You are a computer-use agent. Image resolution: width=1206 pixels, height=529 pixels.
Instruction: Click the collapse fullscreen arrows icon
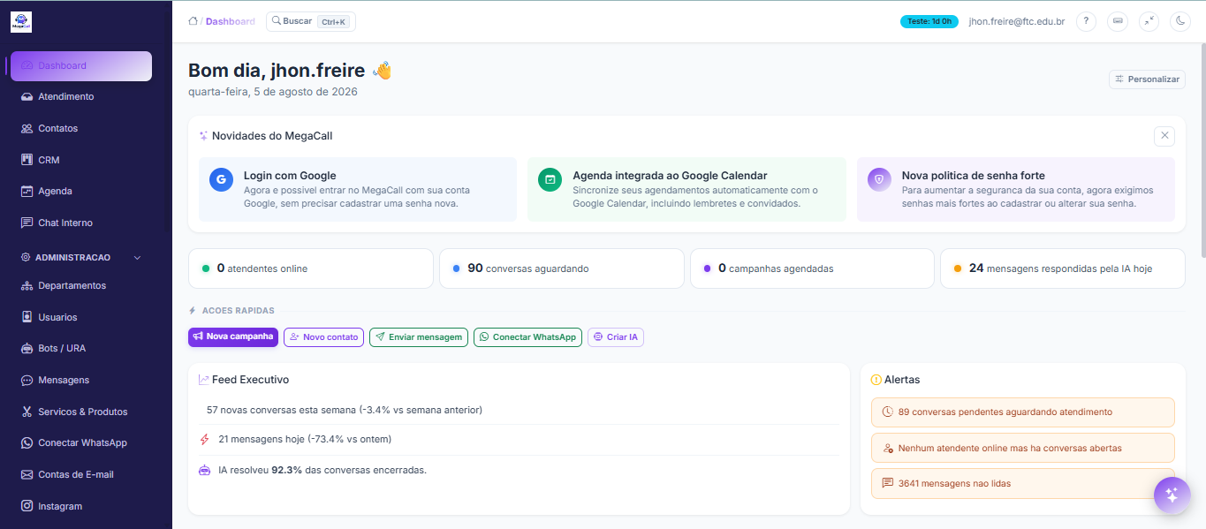[x=1149, y=21]
